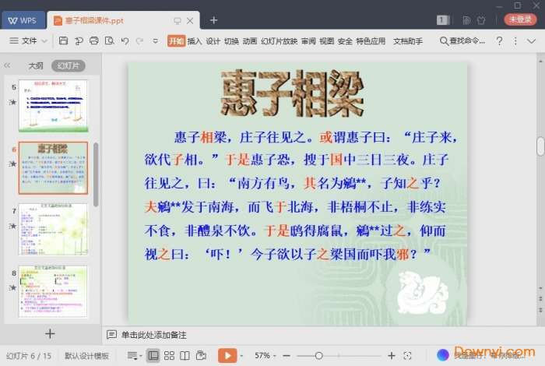
Task: Click the notes icon beside 单击此处添加备注
Action: [x=111, y=335]
